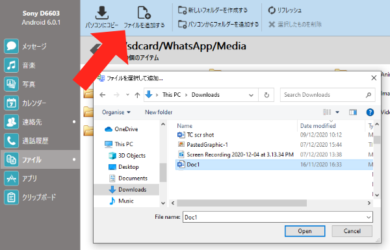Screen dimensions: 390x250
Task: Select This PC in the navigation tree
Action: point(119,144)
